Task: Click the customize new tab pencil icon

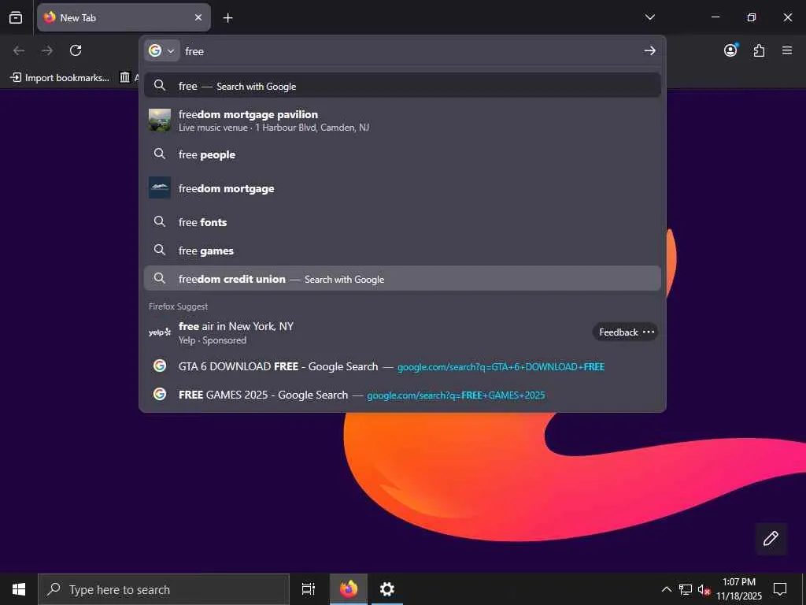Action: [771, 538]
